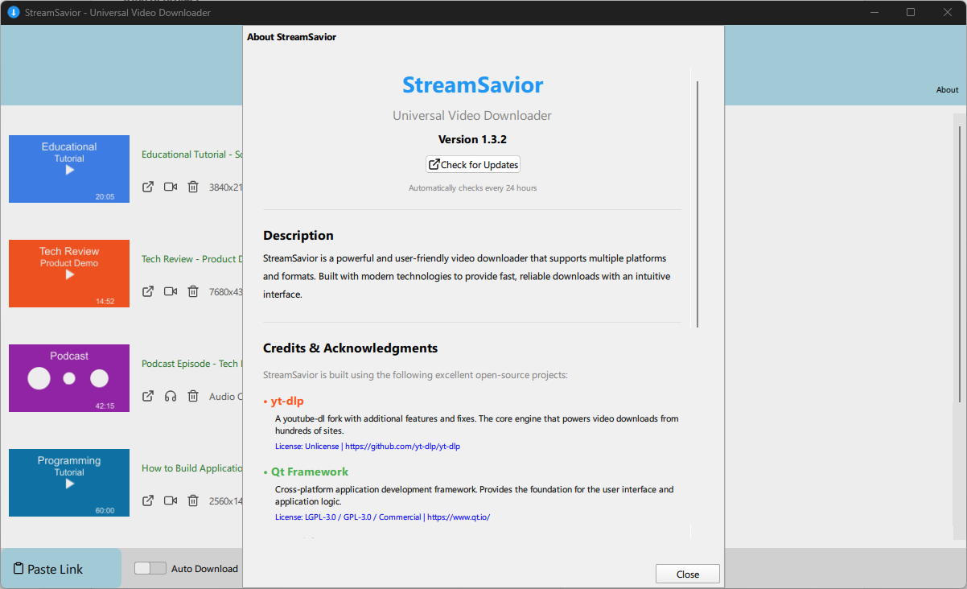Screen dimensions: 967x589
Task: Delete the How to Build Application item
Action: [x=193, y=500]
